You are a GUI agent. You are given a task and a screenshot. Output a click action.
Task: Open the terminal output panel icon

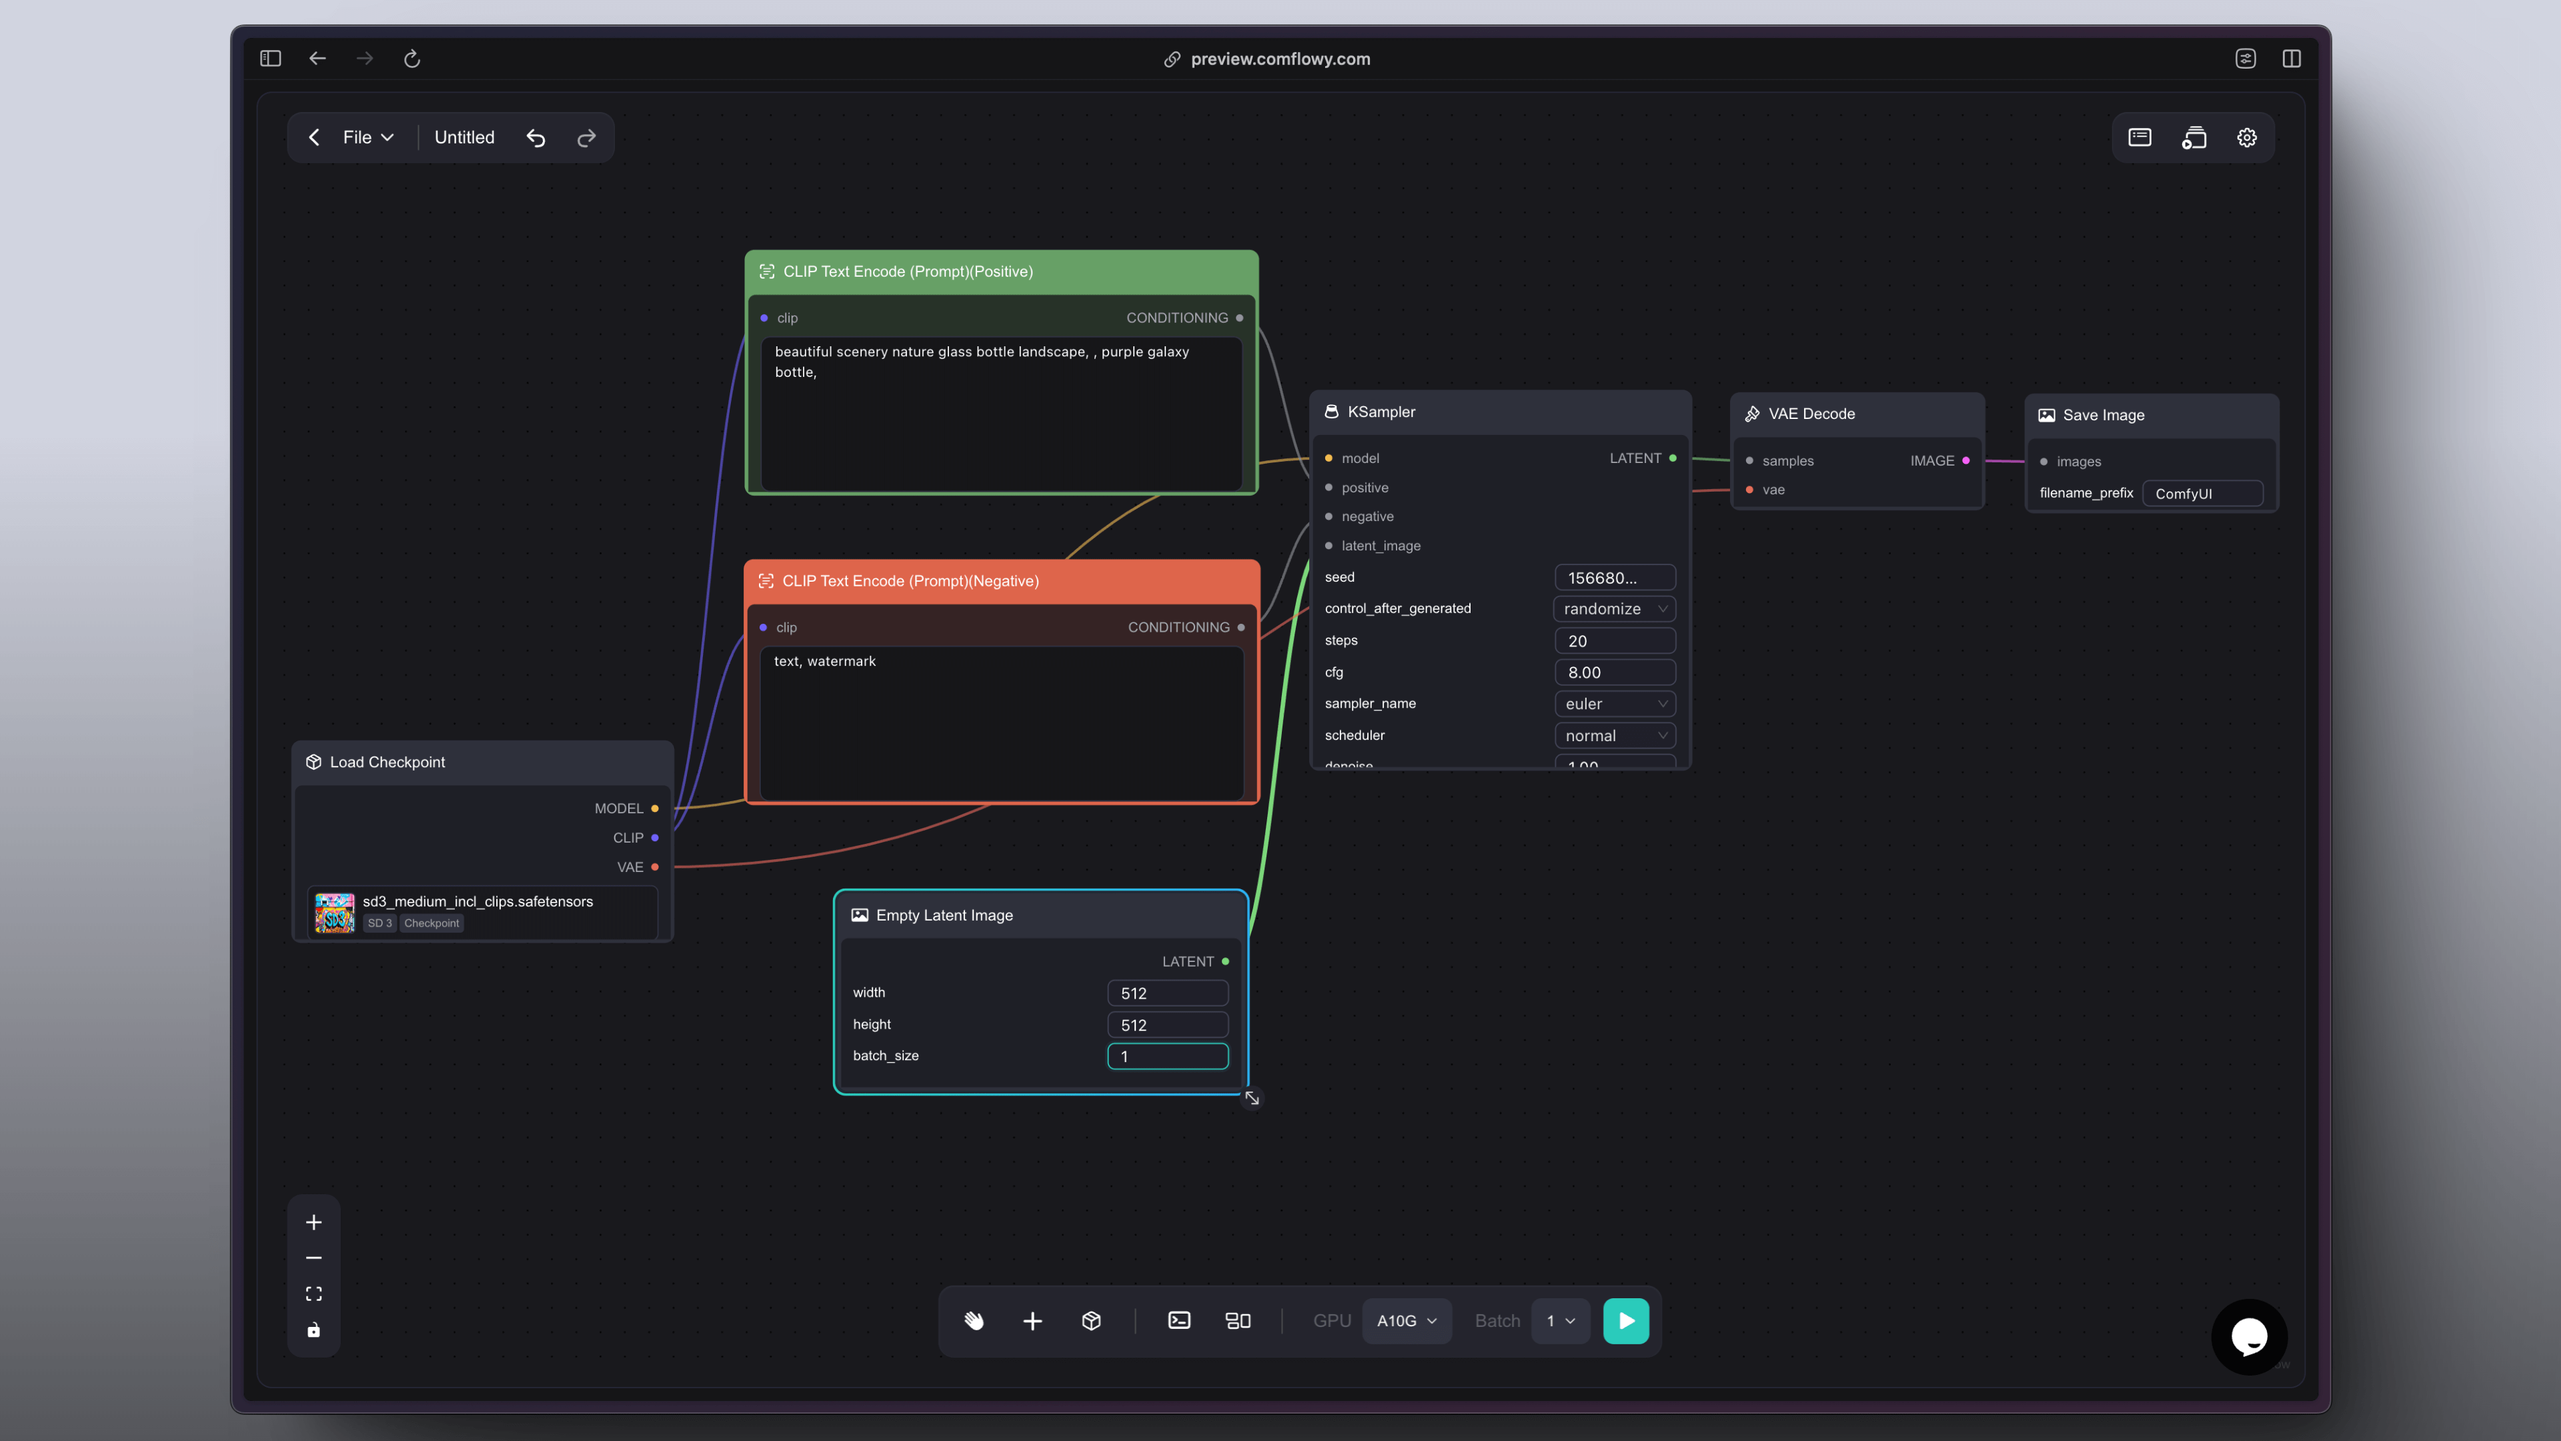point(1178,1321)
